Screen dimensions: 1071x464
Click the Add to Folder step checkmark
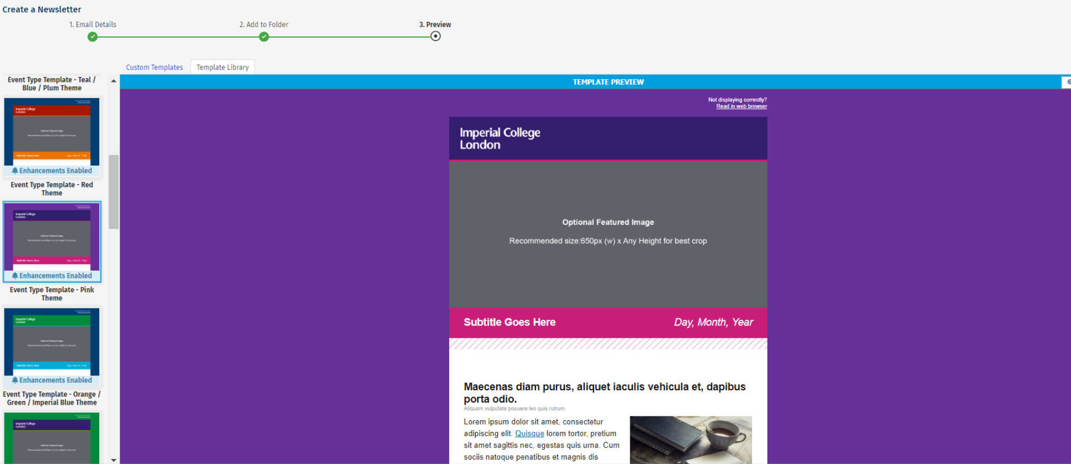click(264, 37)
